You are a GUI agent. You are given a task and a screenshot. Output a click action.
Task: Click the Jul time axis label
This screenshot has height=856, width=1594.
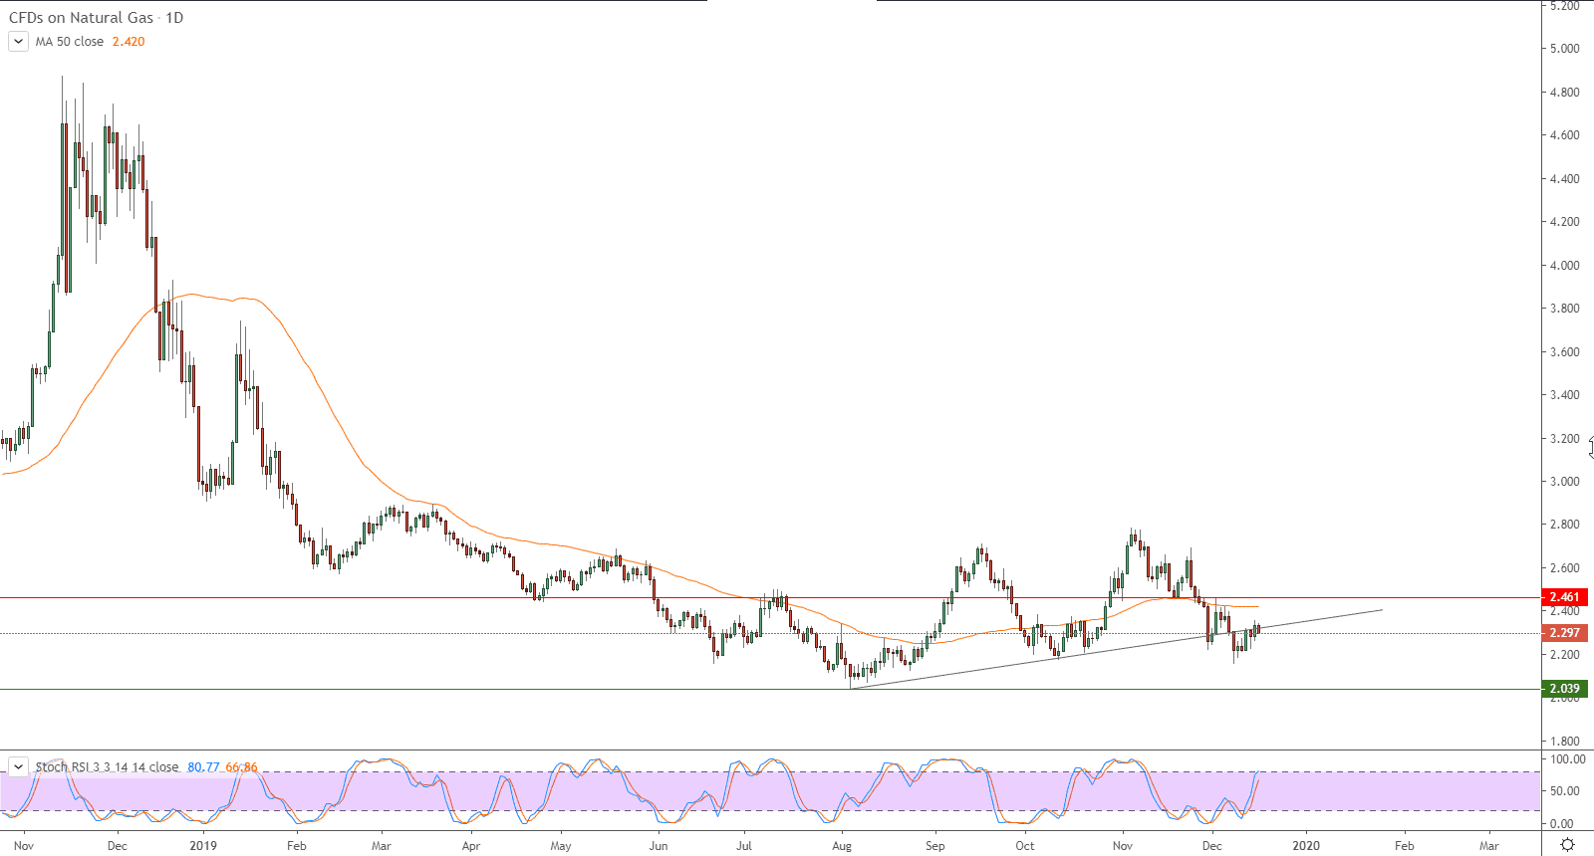coord(744,846)
